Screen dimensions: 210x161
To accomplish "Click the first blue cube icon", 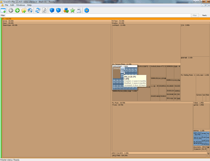I will (52, 10).
